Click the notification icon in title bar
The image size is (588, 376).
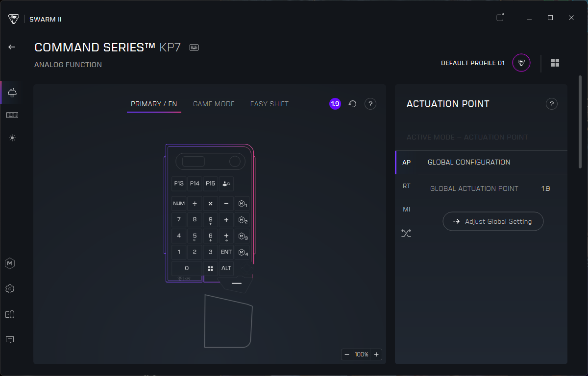[500, 18]
